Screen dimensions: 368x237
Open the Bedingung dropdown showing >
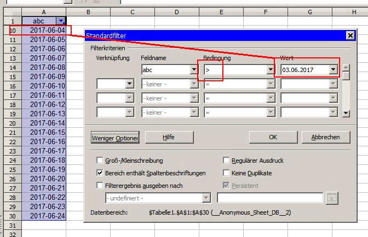coord(270,70)
